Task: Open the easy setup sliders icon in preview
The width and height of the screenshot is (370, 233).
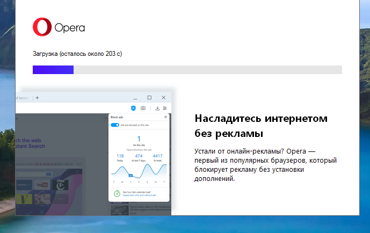Action: tap(165, 108)
